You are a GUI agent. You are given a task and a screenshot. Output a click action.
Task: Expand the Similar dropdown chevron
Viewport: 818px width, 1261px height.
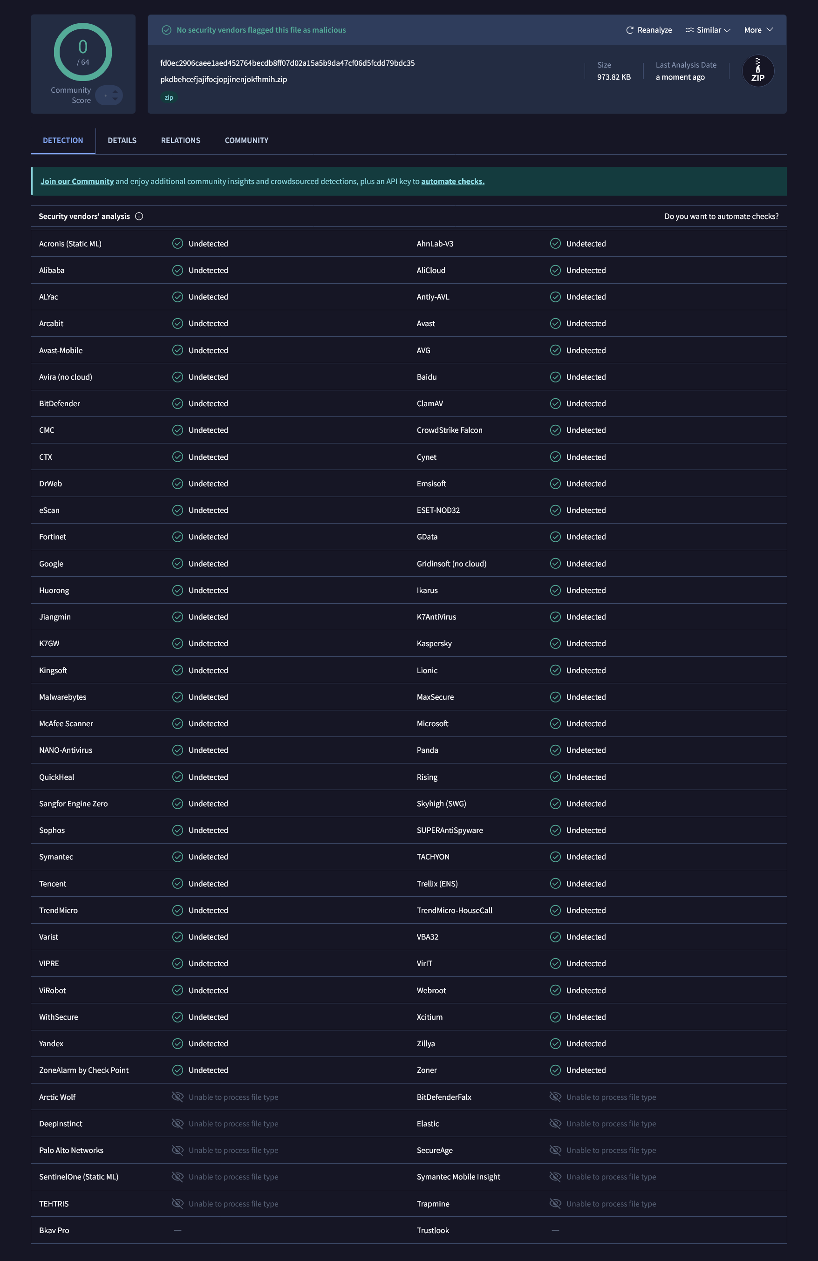(x=727, y=30)
